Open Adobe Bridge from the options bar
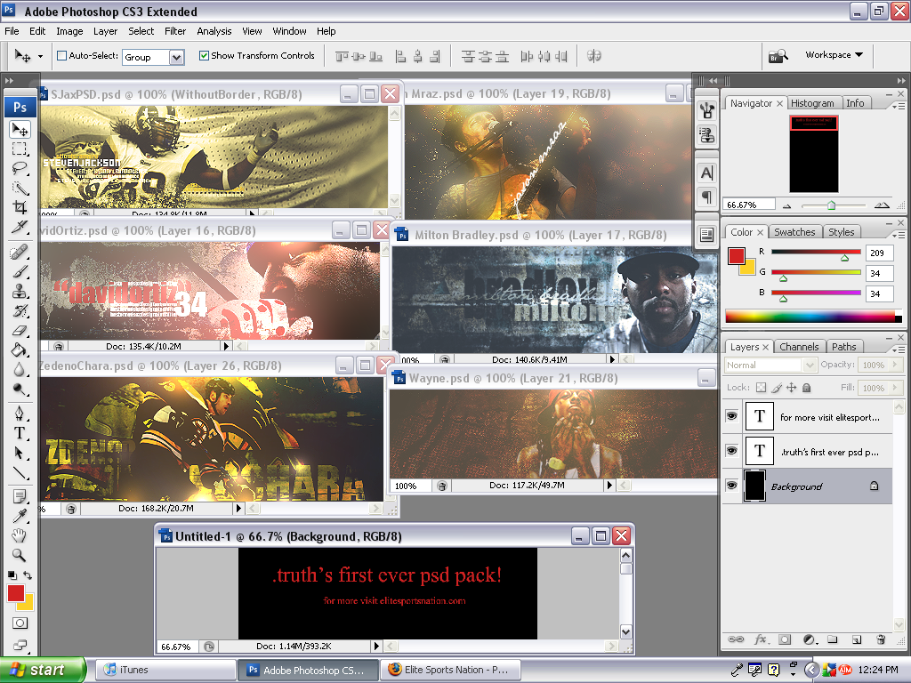This screenshot has height=683, width=911. point(778,56)
